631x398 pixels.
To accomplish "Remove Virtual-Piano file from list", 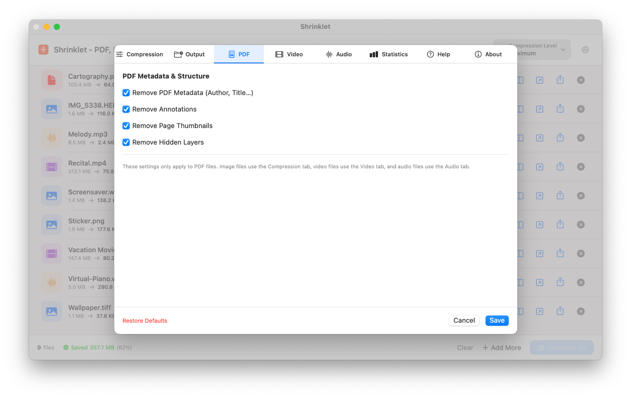I will tap(581, 283).
